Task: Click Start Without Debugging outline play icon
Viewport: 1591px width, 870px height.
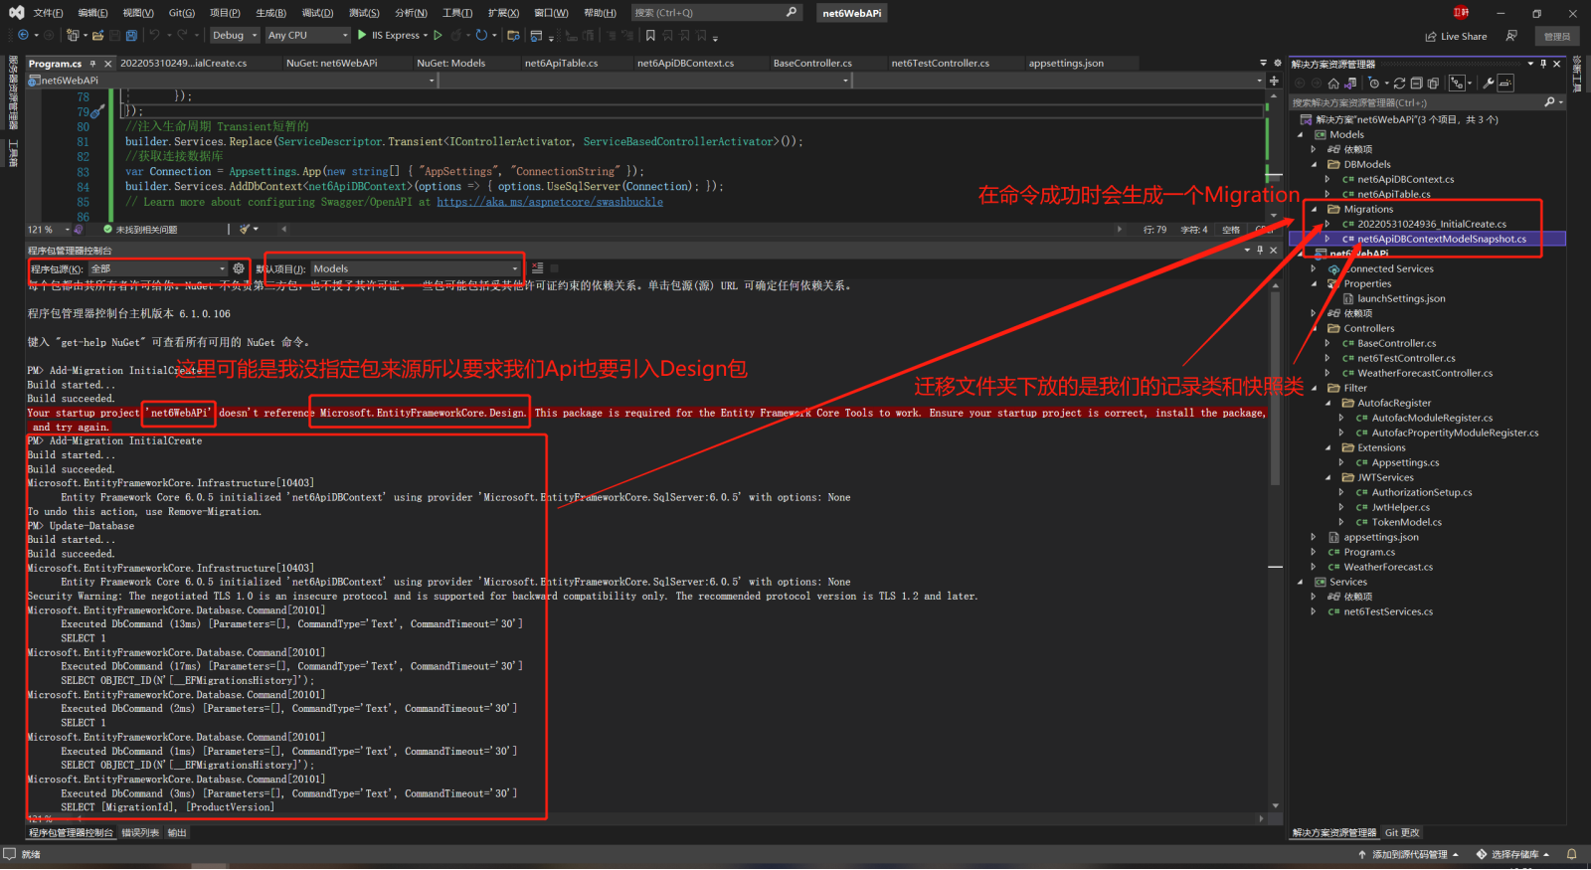Action: 438,35
